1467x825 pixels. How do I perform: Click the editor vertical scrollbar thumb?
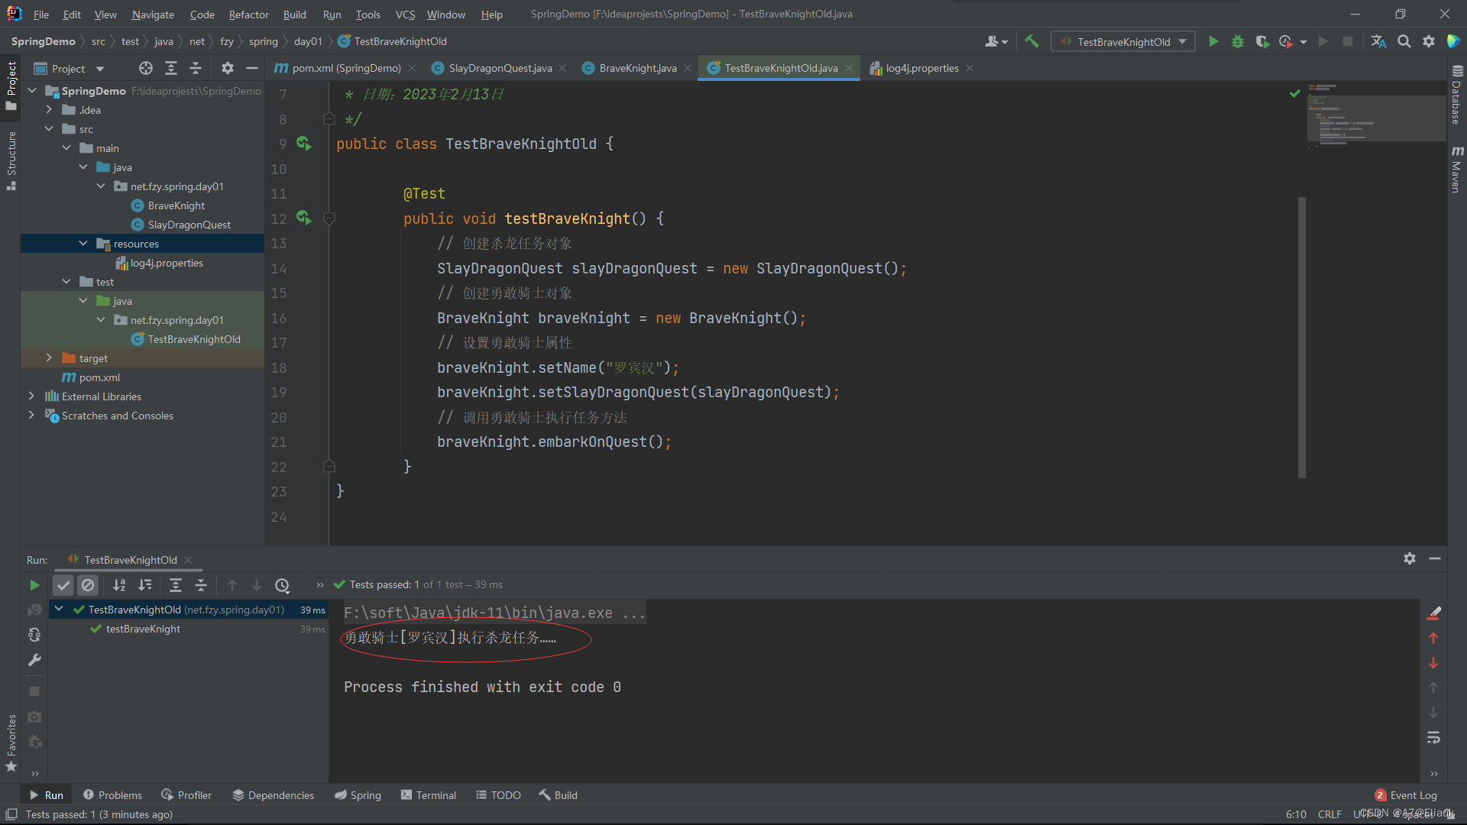tap(1301, 337)
